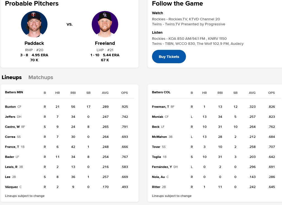Click Tovar the shortstop
Viewport: 282px width, 205px height.
click(156, 147)
